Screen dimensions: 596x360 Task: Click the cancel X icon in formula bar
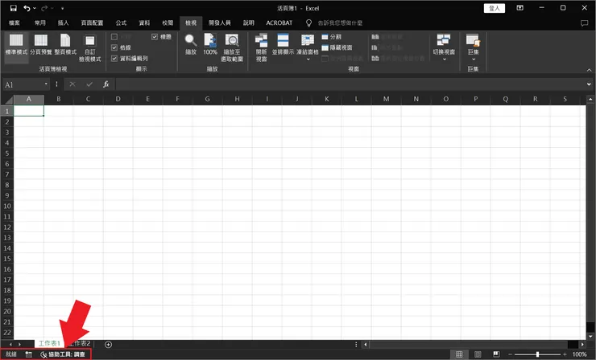click(72, 84)
